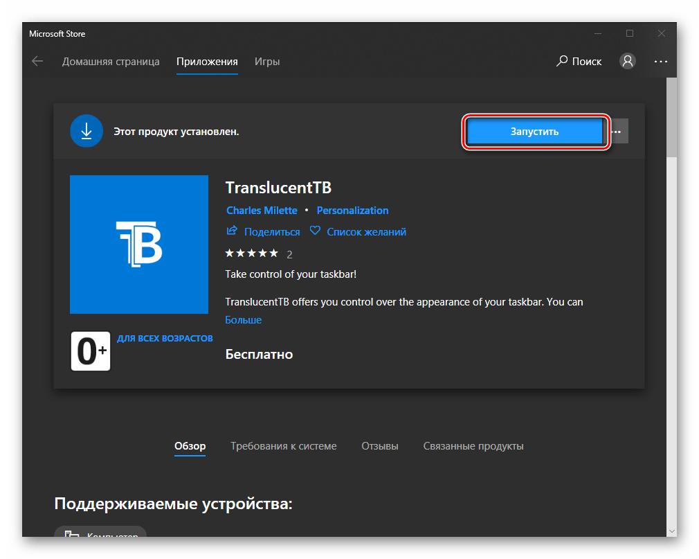The image size is (699, 559).
Task: Click the Бесплатно price text
Action: click(259, 354)
